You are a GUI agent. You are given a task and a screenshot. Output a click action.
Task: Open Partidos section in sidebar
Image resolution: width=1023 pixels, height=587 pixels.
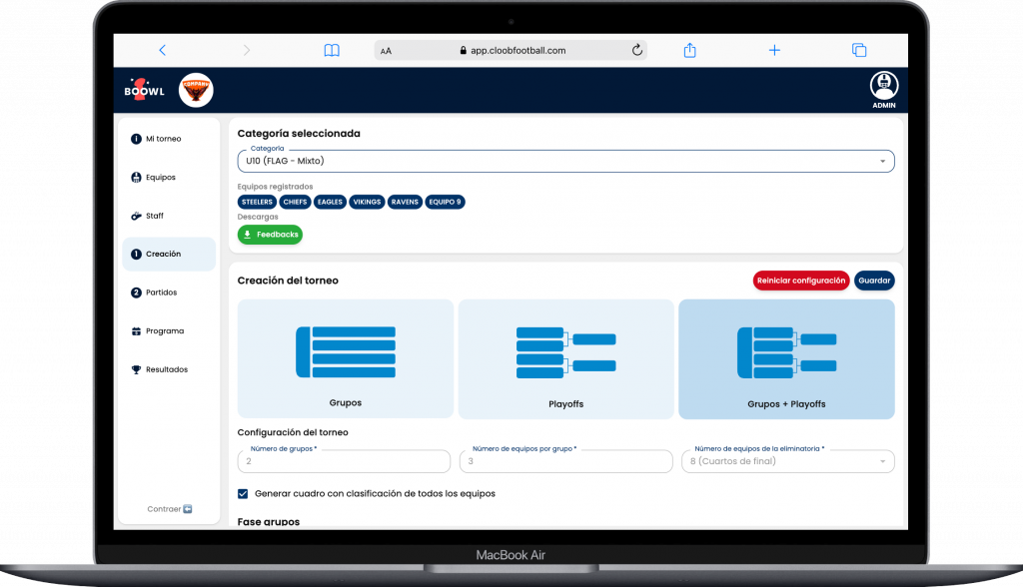point(161,293)
